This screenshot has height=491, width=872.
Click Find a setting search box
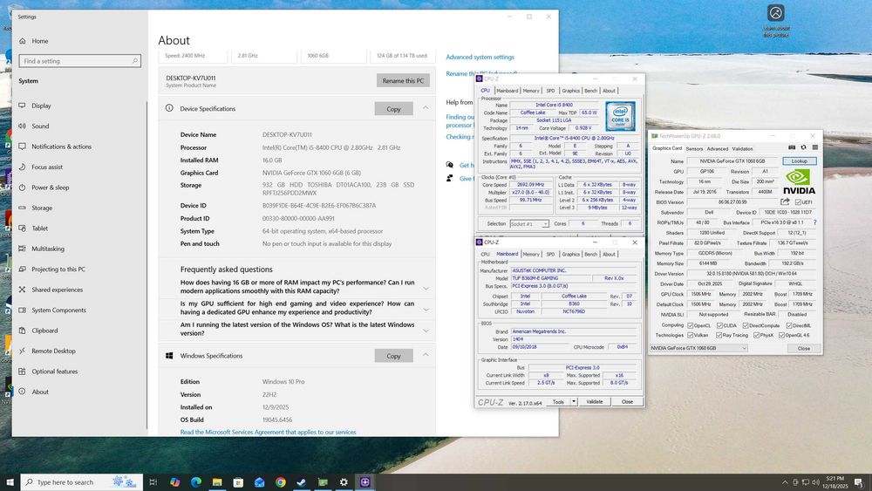pyautogui.click(x=80, y=60)
